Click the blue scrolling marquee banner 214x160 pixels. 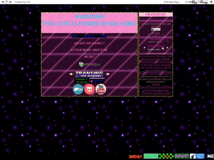(90, 36)
